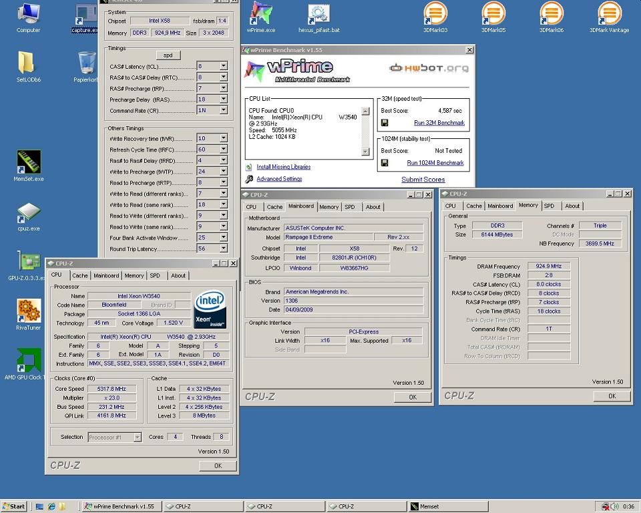Click the Advanced Settings wrench icon
The width and height of the screenshot is (641, 513).
(x=249, y=179)
